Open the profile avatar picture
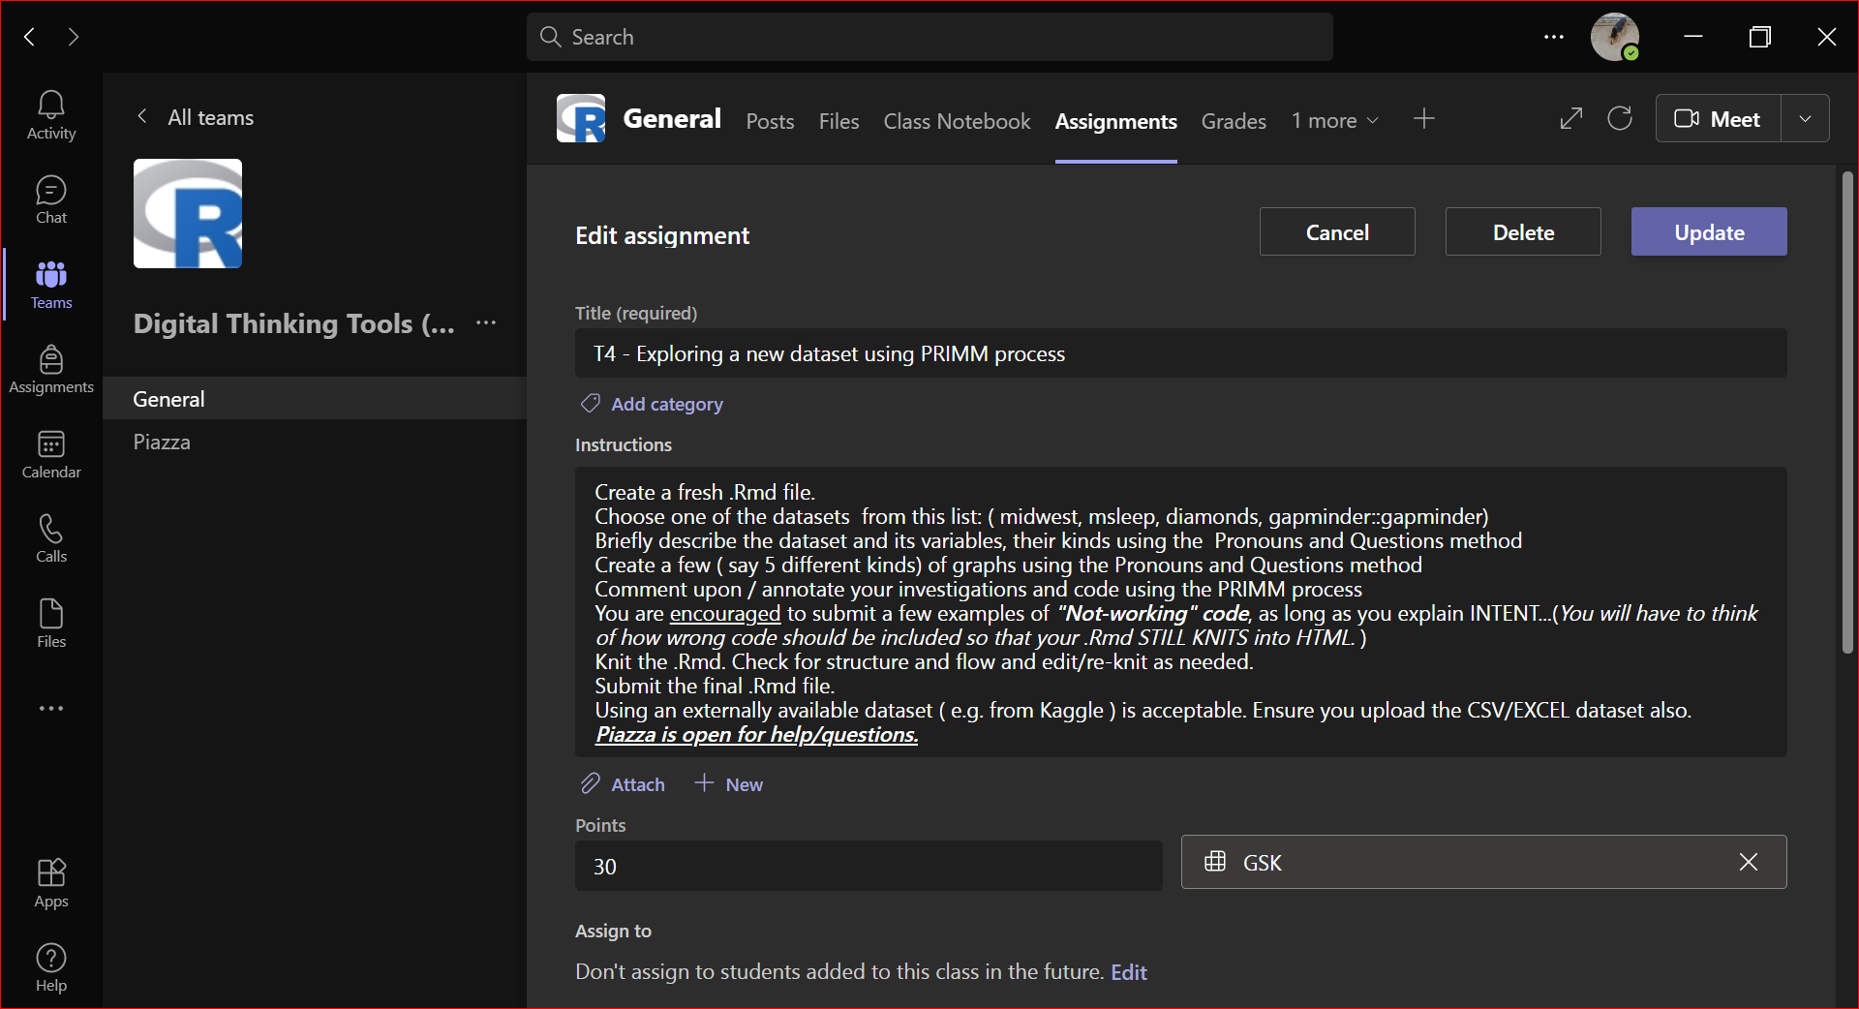Image resolution: width=1859 pixels, height=1009 pixels. click(x=1615, y=37)
